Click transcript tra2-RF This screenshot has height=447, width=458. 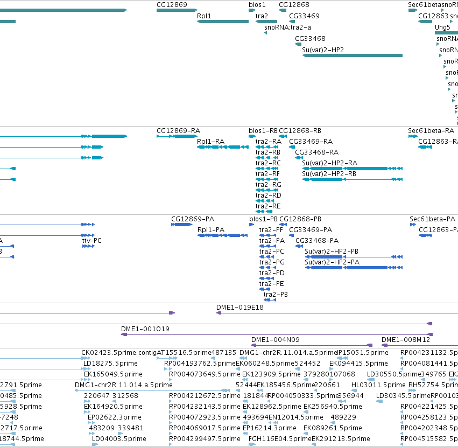coord(267,174)
